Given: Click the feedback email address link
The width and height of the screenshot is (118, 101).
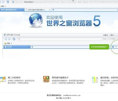Looking at the screenshot, I should (x=72, y=95).
